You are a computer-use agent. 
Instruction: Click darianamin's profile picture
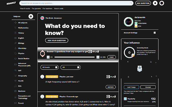[128, 22]
